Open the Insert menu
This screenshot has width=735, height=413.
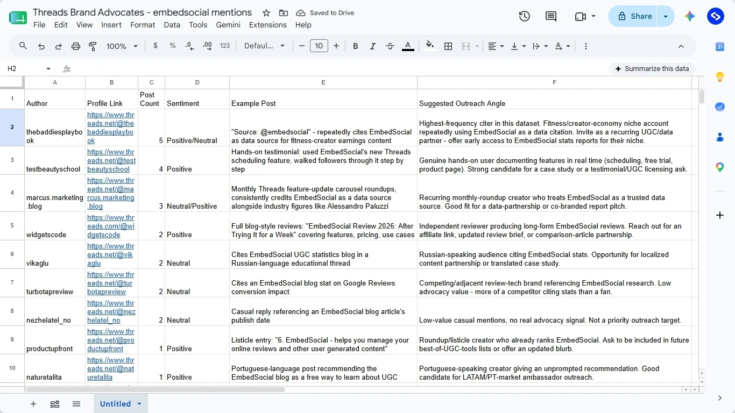111,25
